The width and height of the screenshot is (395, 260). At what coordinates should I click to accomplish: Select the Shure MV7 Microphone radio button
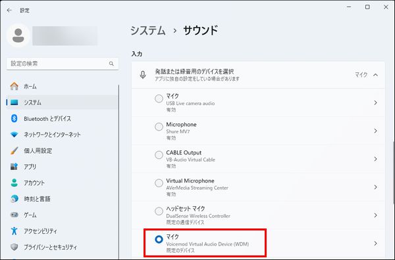[x=159, y=127]
